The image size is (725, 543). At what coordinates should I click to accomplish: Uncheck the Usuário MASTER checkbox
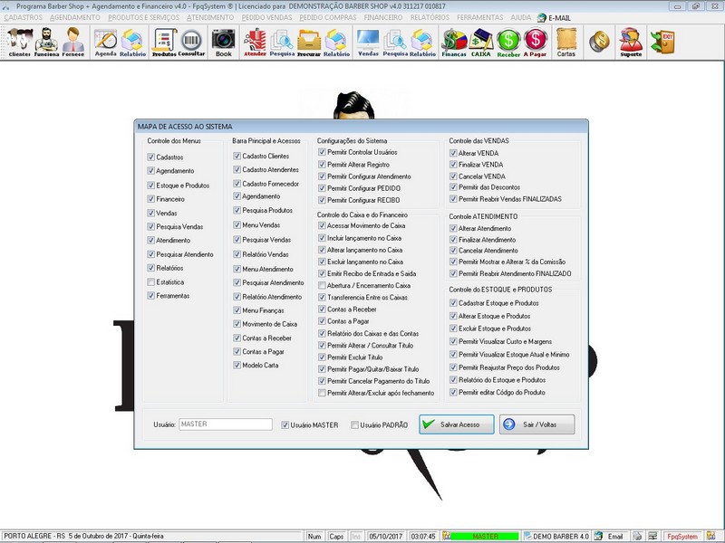coord(285,424)
